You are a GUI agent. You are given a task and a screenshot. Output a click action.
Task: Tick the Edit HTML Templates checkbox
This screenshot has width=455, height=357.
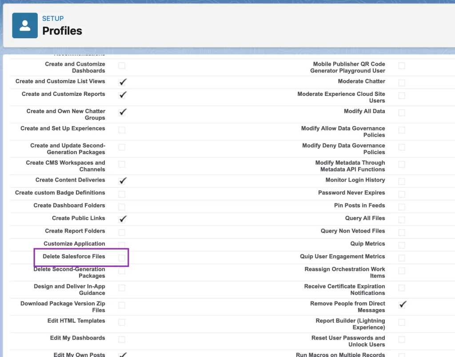(x=122, y=322)
